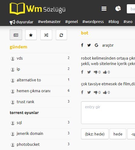135x150 pixels.
Task: Select the #genel channel
Action: [72, 22]
